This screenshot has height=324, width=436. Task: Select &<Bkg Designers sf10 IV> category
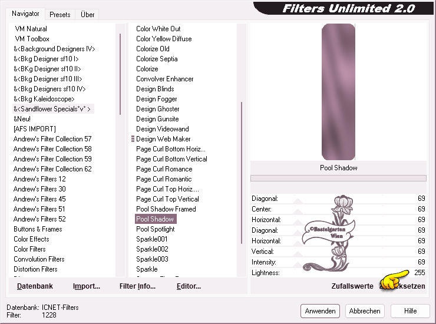tap(49, 89)
